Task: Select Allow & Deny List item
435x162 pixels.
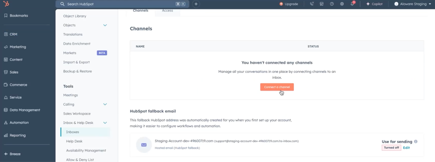Action: pos(80,160)
